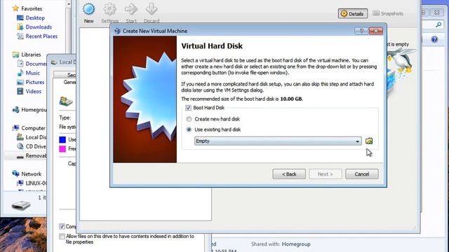Click the Create New Virtual Machine title bar icon
Screen dimensions: 449x252
point(117,31)
